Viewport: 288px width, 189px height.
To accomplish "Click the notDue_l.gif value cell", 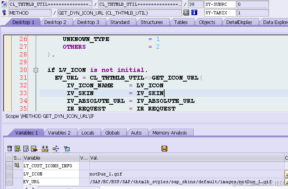I will [x=187, y=174].
